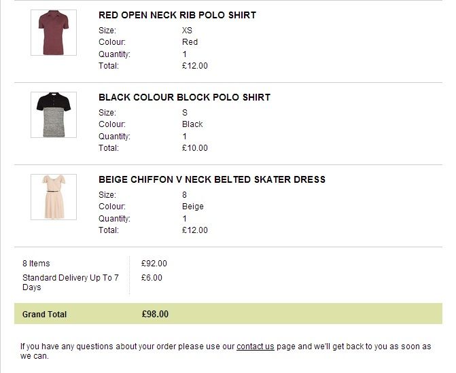Click the £6.00 delivery charge

point(152,277)
